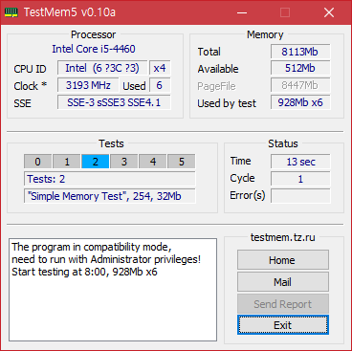Viewport: 352px width, 351px height.
Task: Close the TestMem5 window
Action: (329, 12)
